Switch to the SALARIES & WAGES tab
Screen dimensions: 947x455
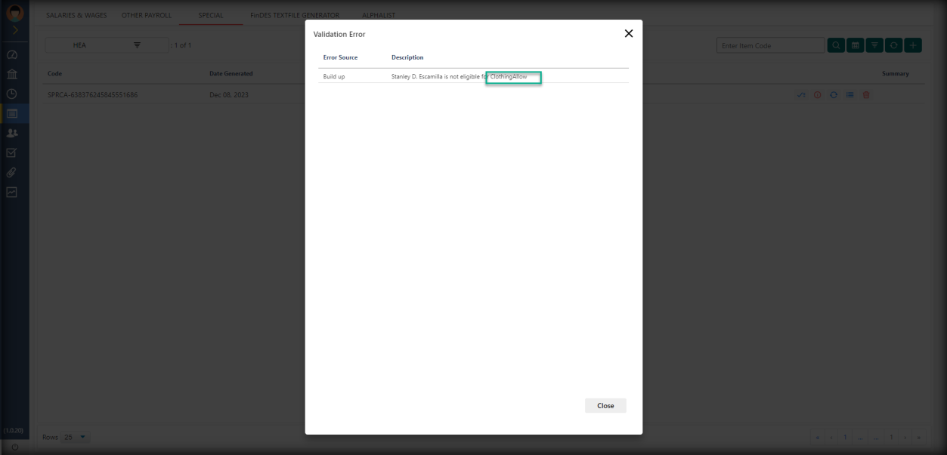[x=76, y=15]
